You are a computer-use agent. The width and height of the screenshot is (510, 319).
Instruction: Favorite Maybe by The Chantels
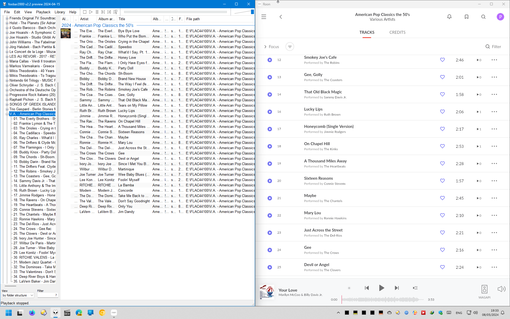pos(443,198)
